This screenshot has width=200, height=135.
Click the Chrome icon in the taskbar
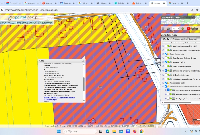point(141,131)
